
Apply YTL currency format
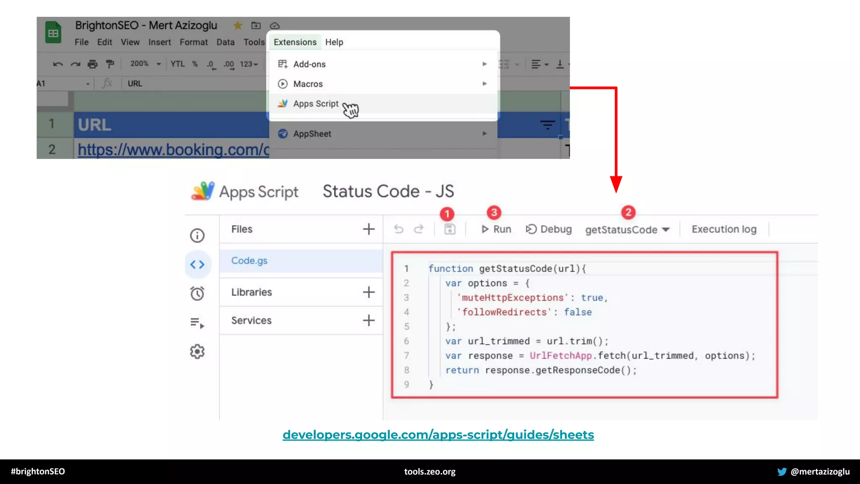[177, 64]
